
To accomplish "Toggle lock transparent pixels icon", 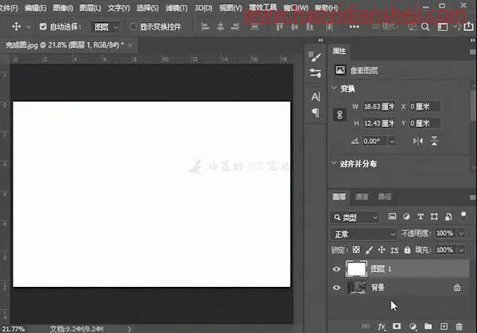I will coord(356,250).
